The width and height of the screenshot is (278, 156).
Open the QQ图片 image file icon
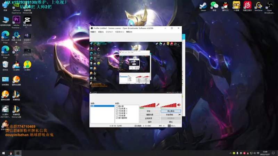tap(5, 111)
